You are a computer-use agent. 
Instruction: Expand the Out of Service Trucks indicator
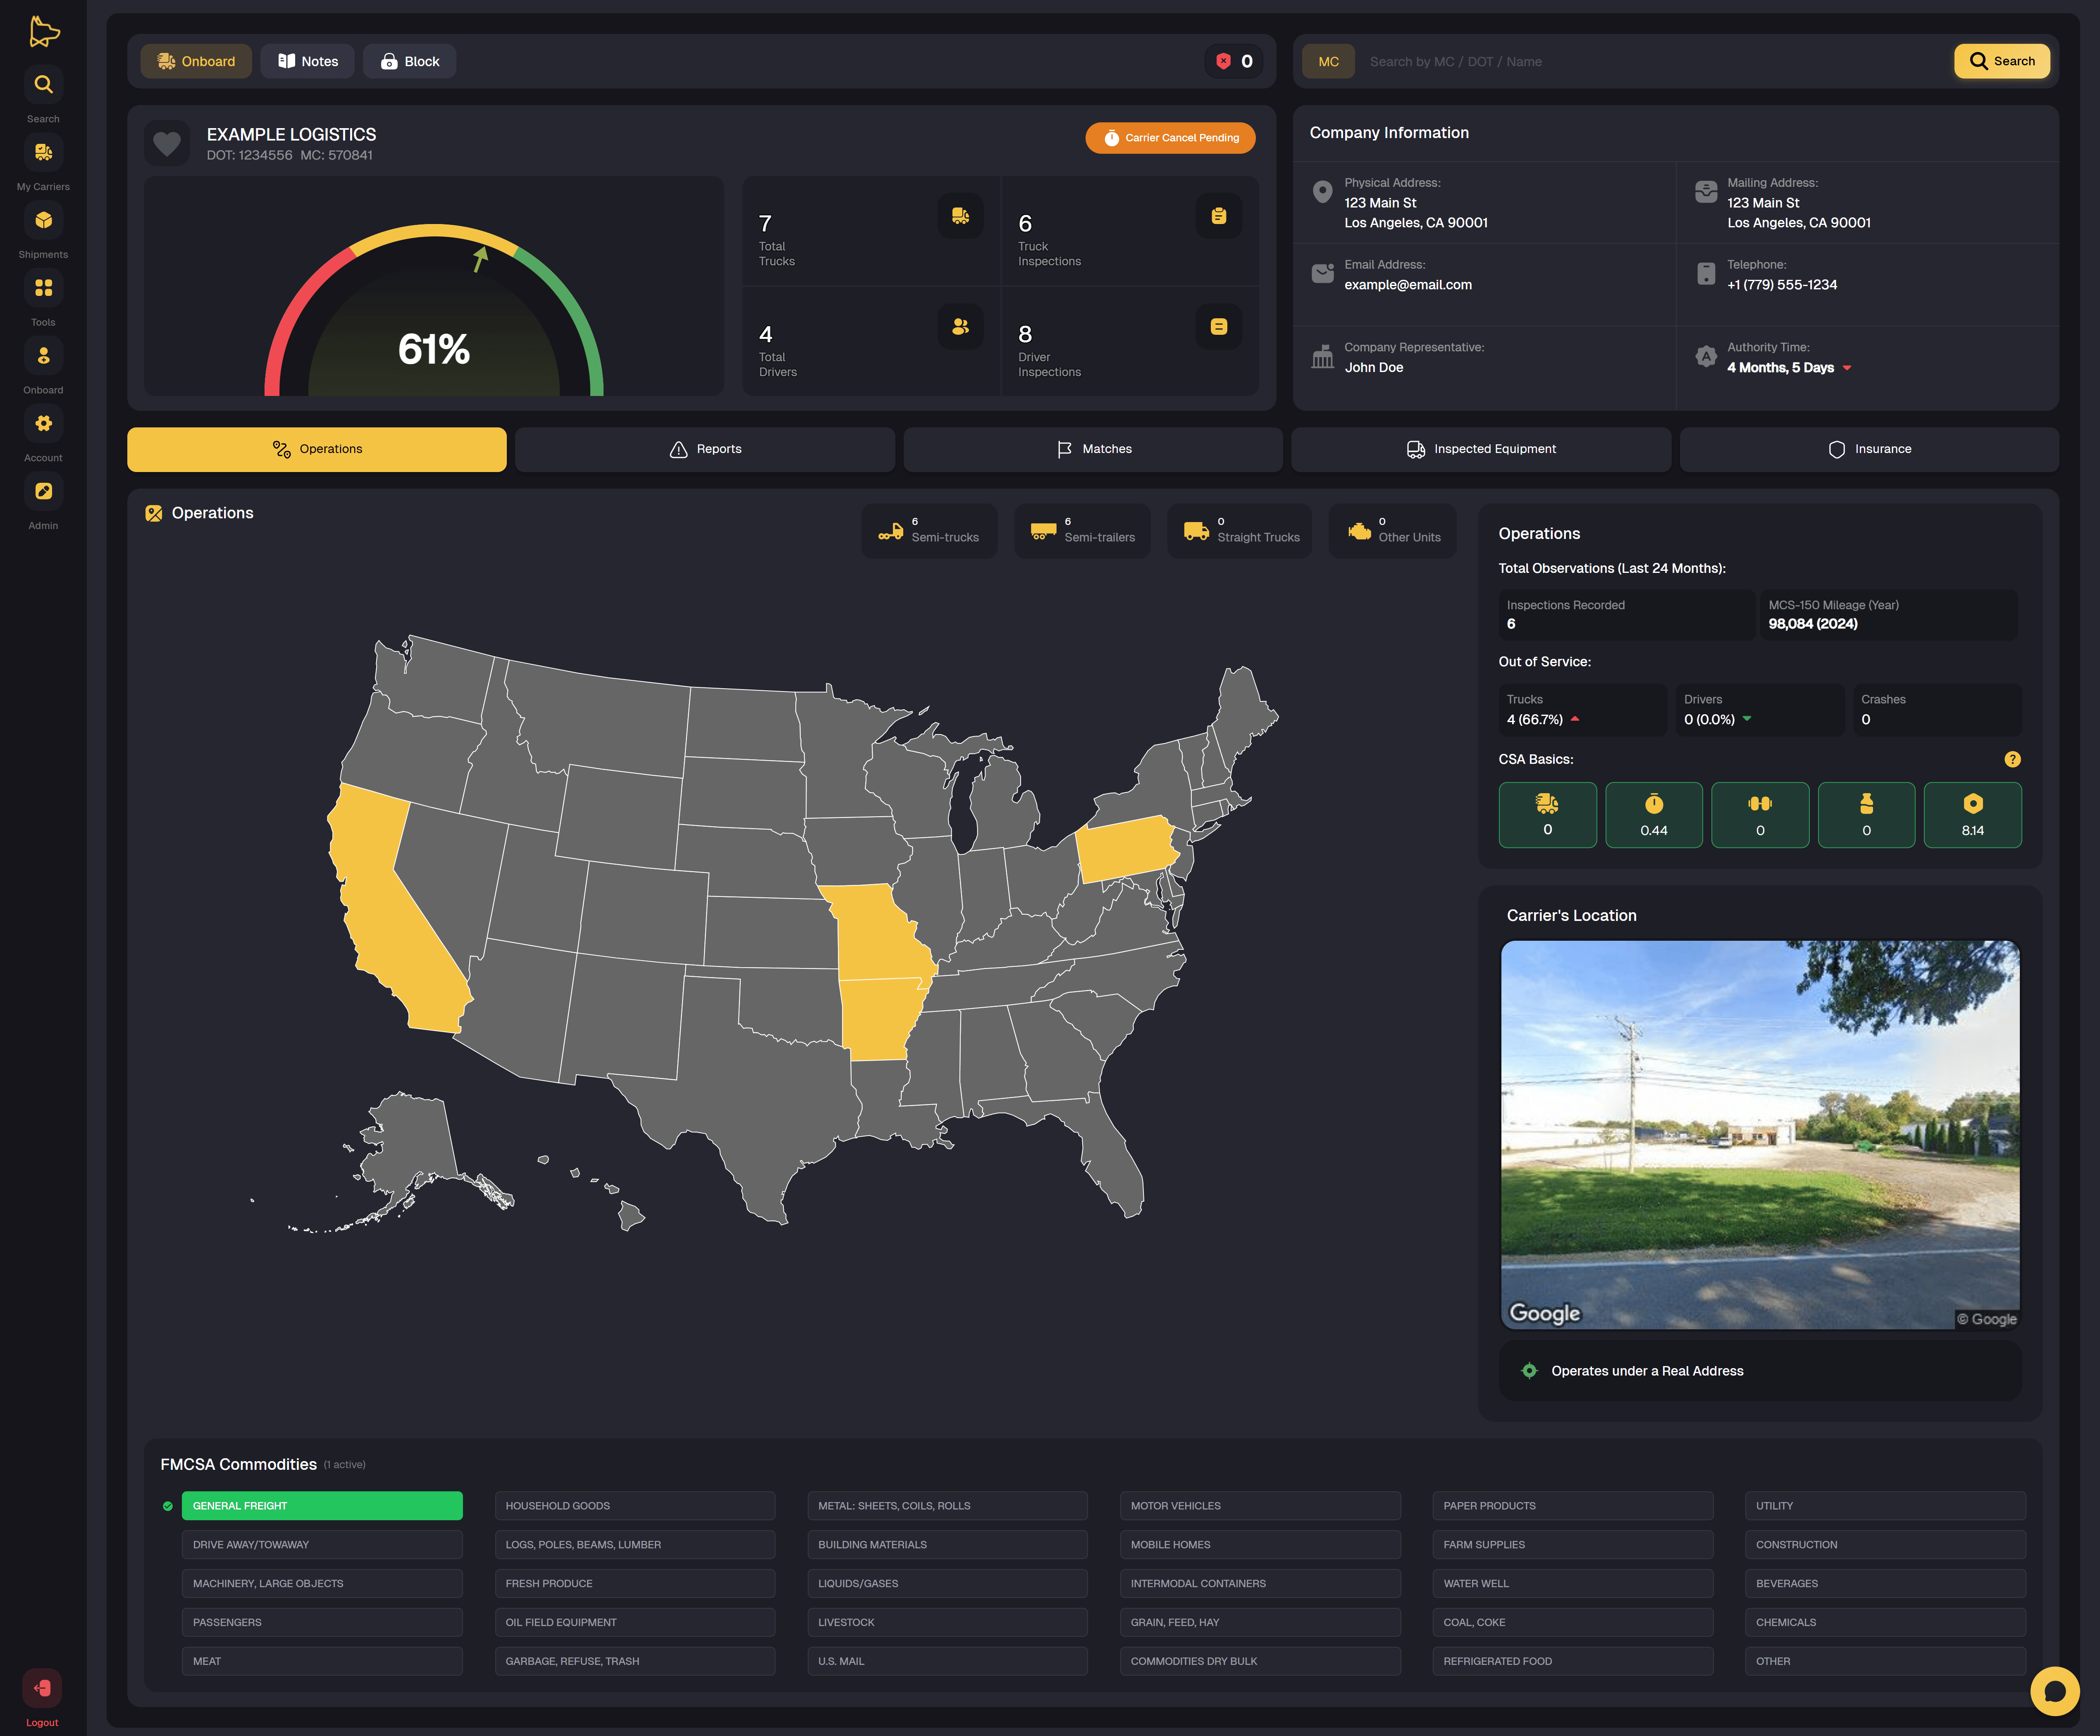click(x=1575, y=719)
